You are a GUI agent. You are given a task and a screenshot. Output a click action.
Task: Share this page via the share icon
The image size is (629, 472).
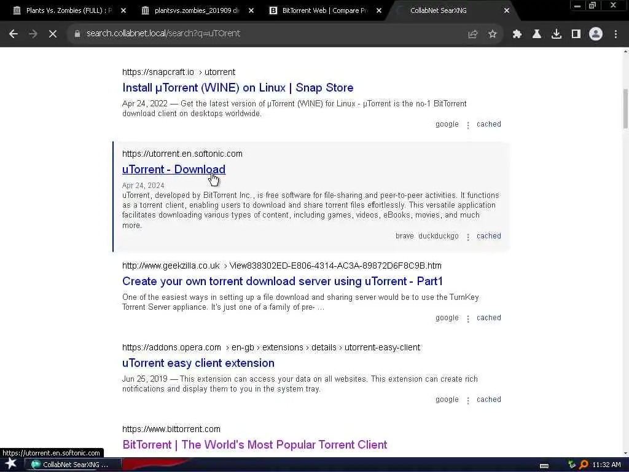click(473, 34)
